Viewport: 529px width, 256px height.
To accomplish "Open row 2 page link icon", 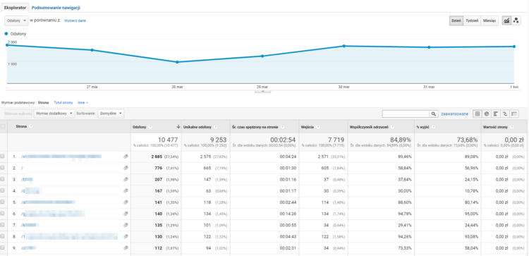I will coord(126,168).
